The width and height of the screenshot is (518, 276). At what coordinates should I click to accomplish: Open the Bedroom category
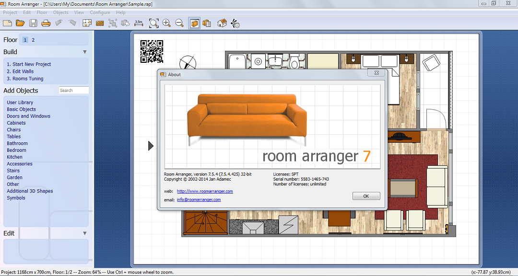16,150
